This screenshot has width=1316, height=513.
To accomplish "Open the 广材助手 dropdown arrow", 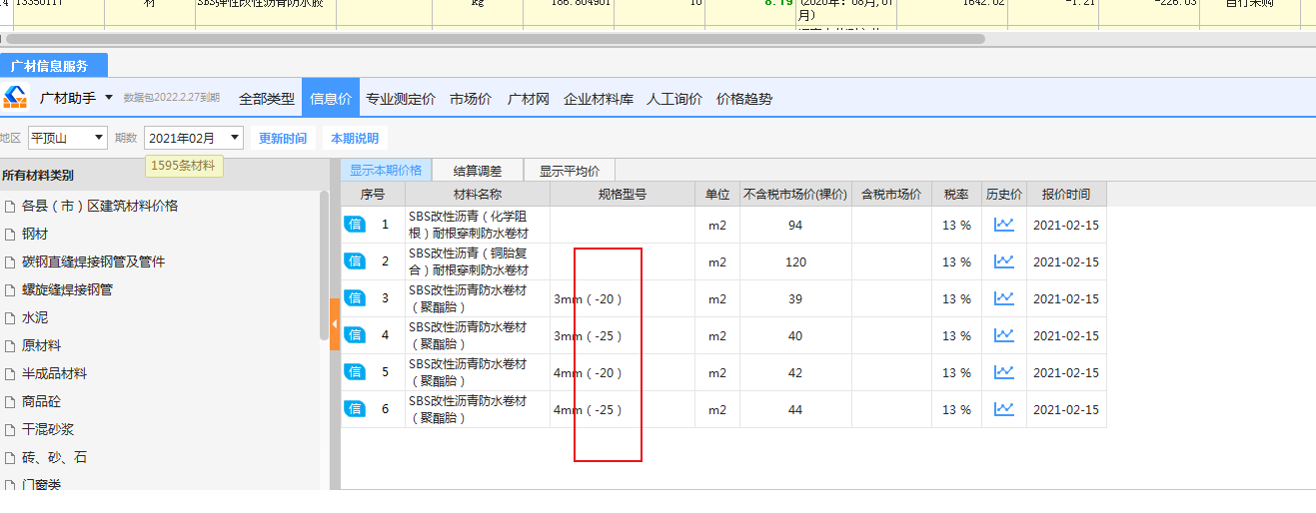I will (109, 98).
